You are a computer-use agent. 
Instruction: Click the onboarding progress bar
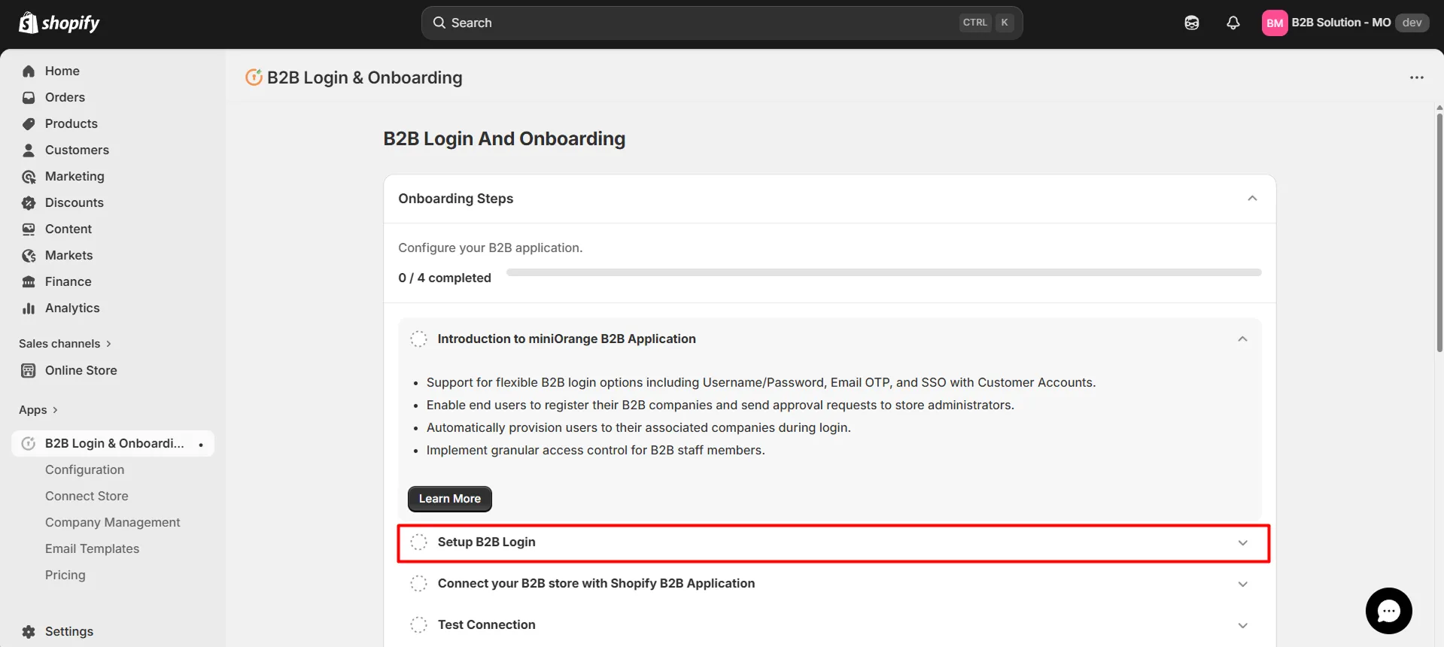pos(884,272)
